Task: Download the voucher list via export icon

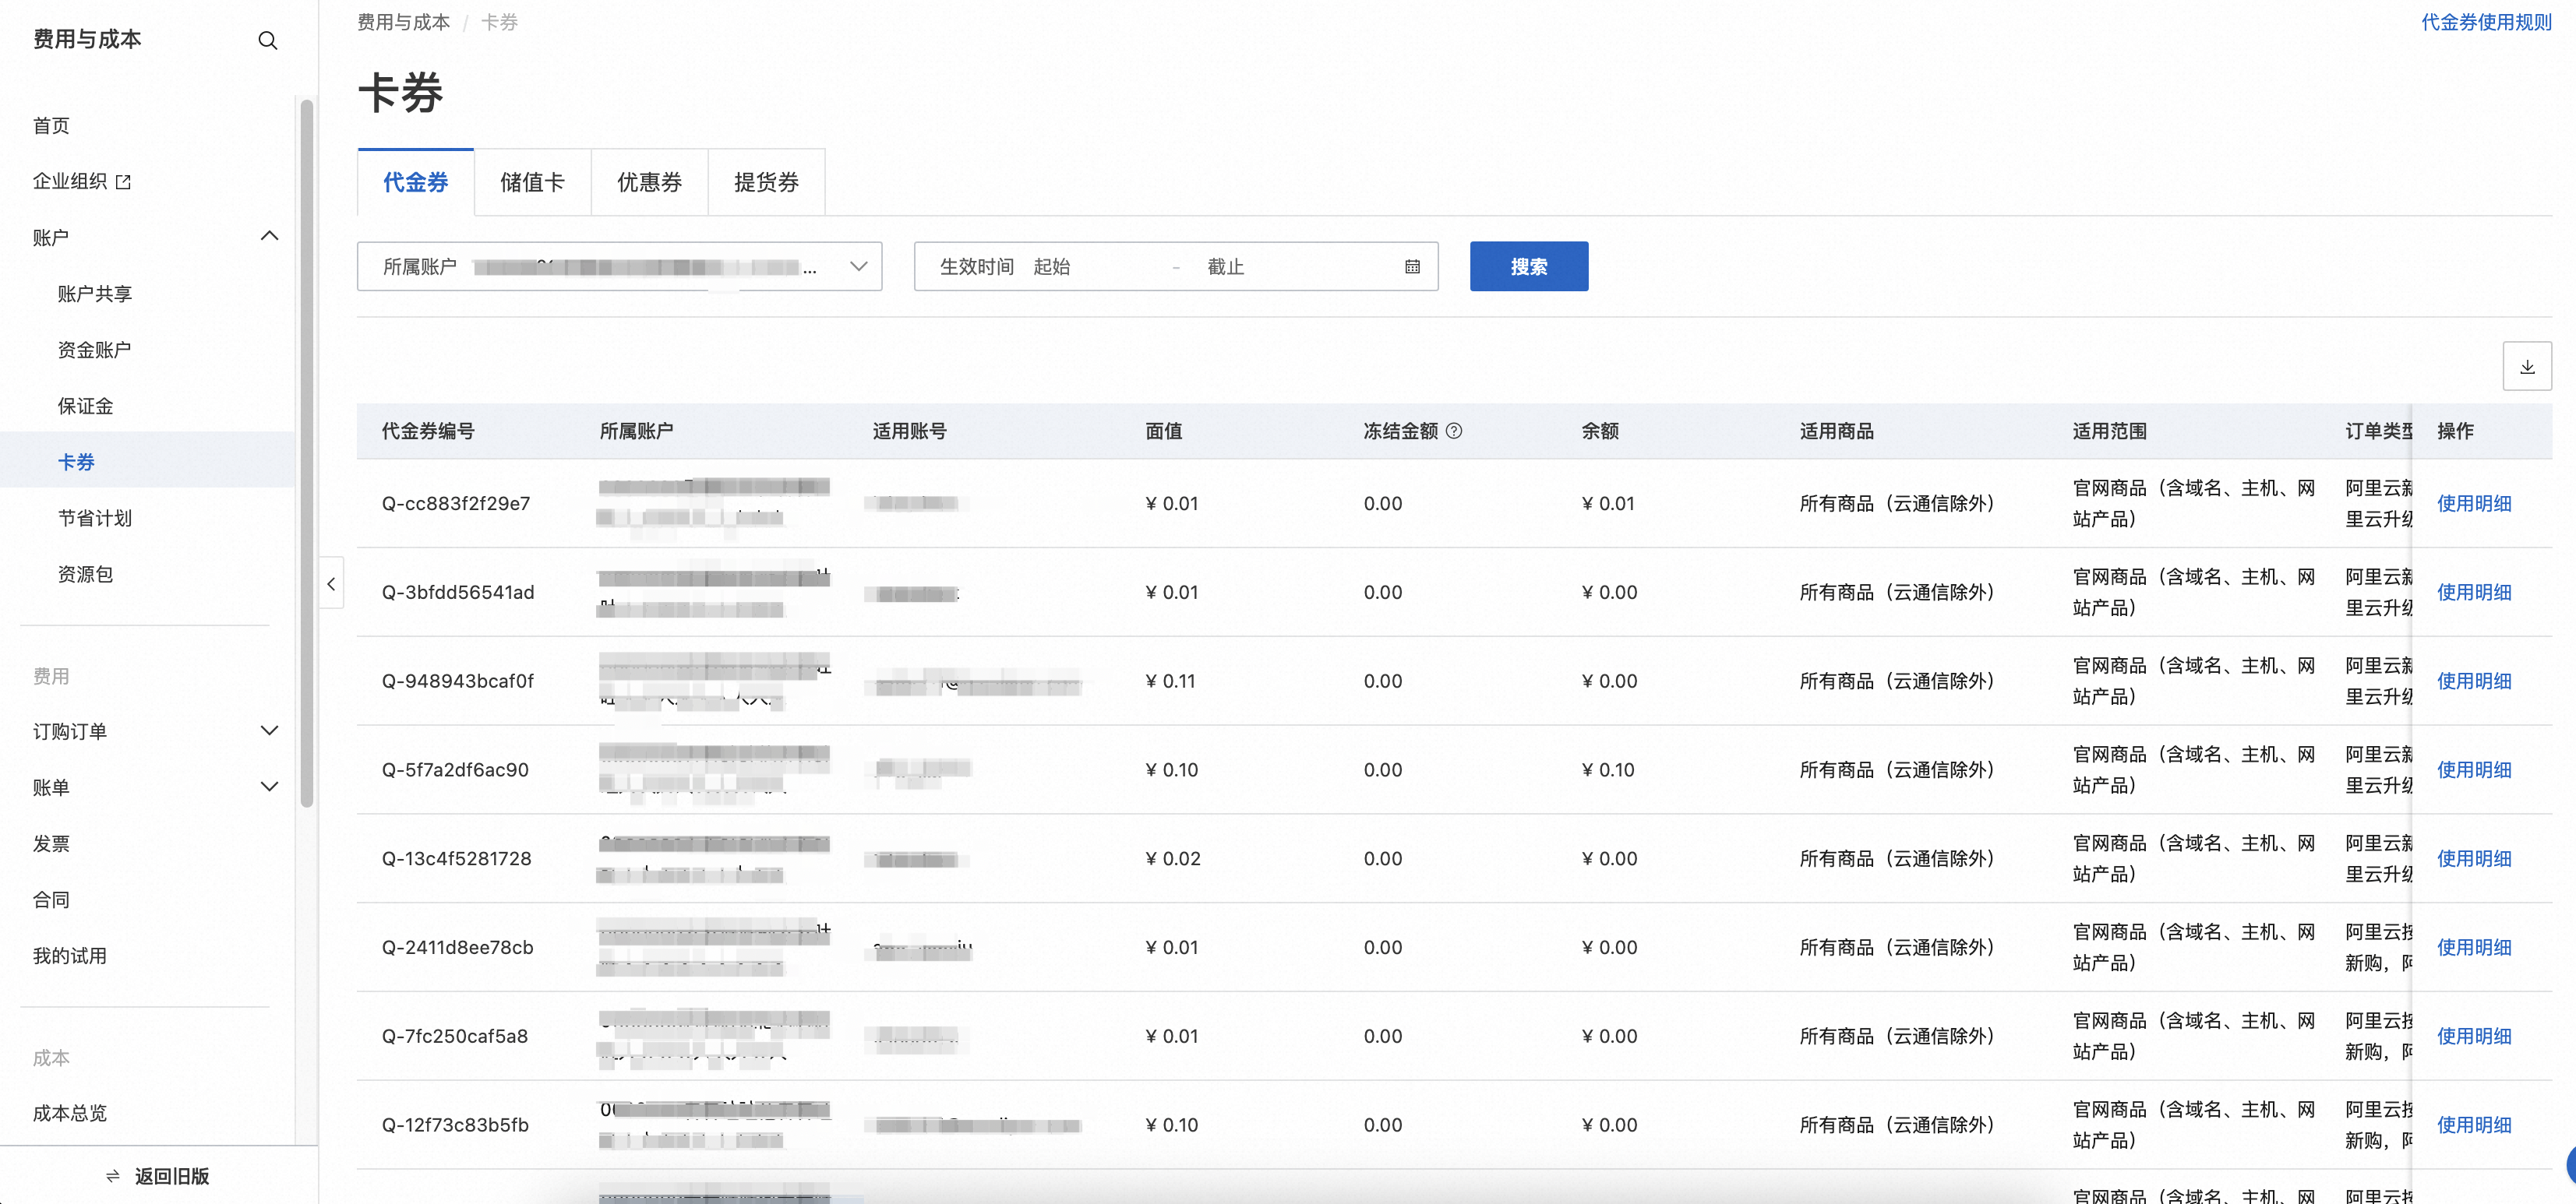Action: pyautogui.click(x=2526, y=367)
